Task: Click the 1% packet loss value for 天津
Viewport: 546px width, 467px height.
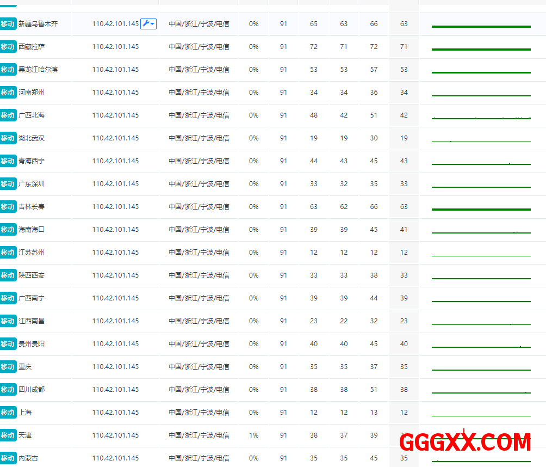Action: [253, 435]
